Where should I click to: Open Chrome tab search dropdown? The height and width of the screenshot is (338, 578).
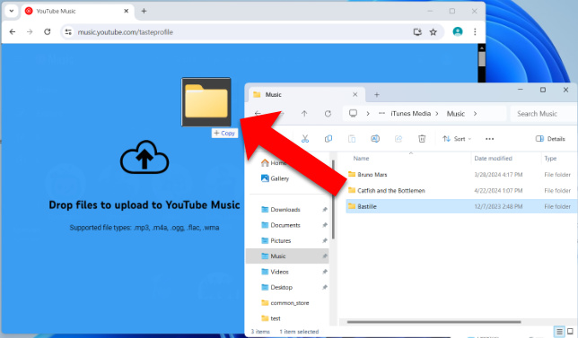point(12,11)
